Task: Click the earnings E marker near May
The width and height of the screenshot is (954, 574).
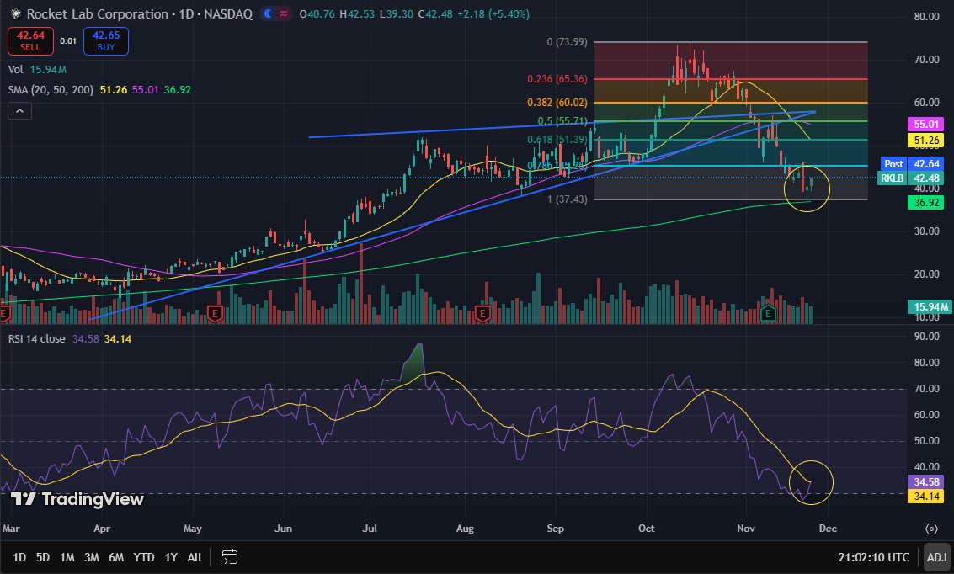Action: (214, 314)
